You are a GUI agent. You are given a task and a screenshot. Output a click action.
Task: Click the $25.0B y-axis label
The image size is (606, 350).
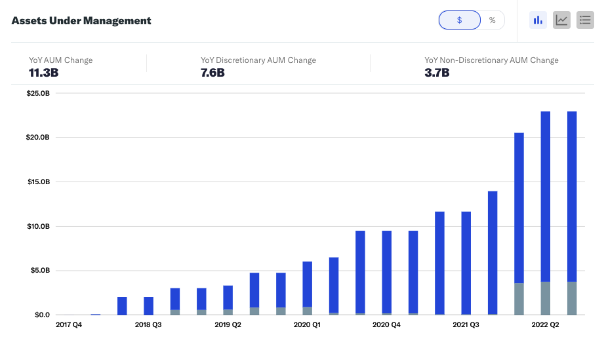(37, 93)
